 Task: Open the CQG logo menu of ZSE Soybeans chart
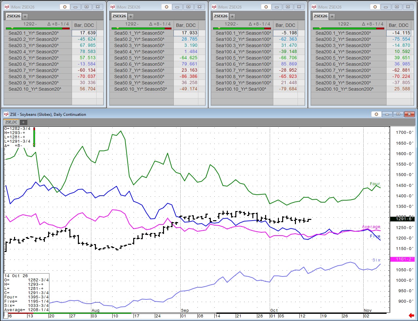[6, 114]
